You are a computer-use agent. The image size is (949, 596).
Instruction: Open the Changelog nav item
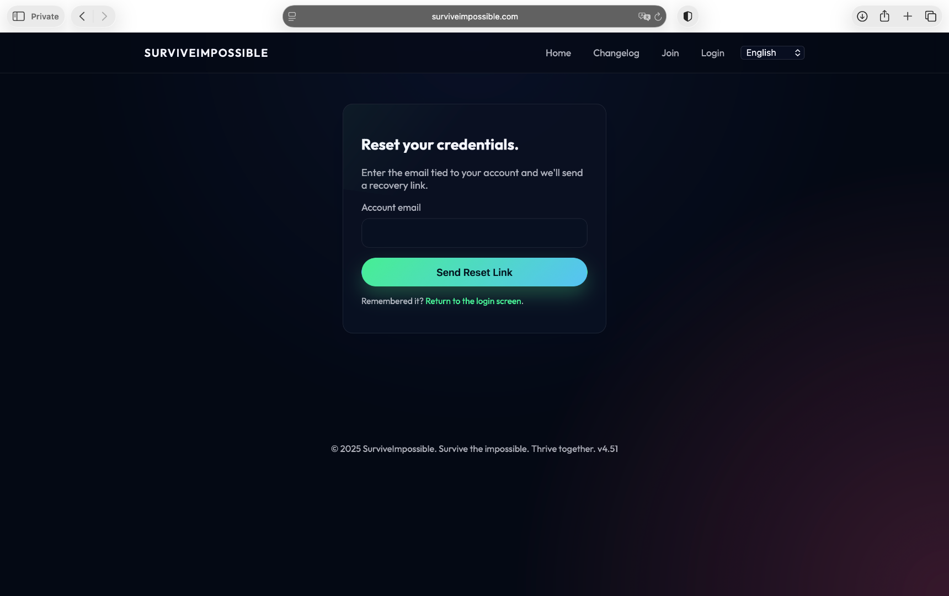pos(616,53)
